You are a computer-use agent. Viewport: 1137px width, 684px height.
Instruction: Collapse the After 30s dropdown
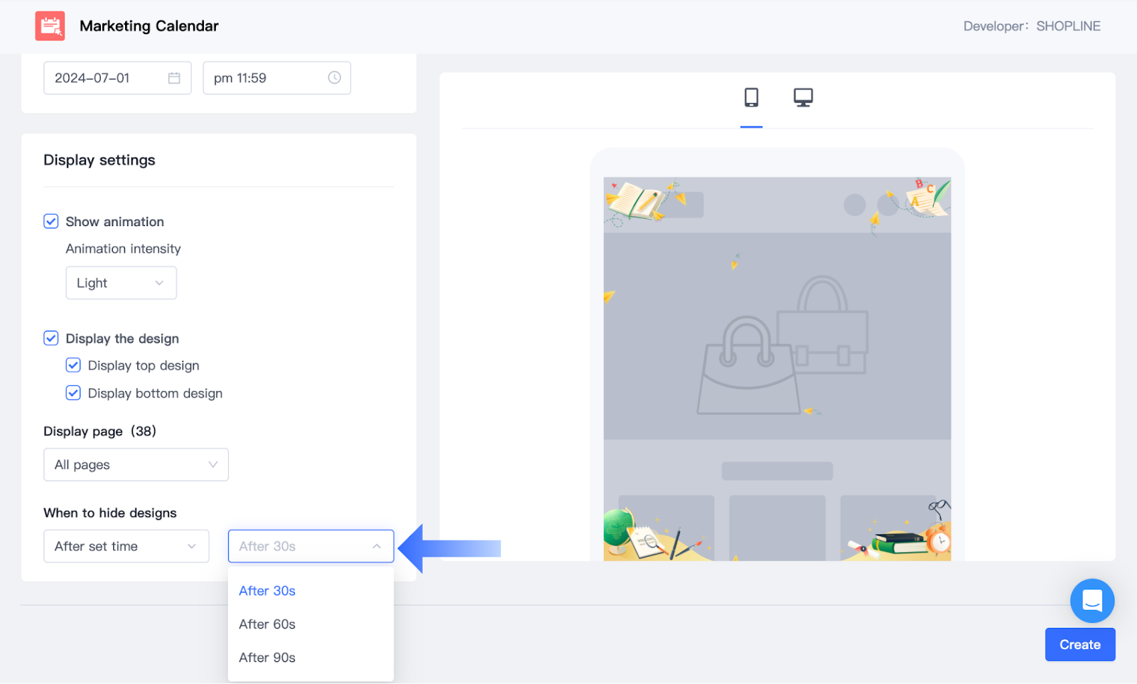311,546
